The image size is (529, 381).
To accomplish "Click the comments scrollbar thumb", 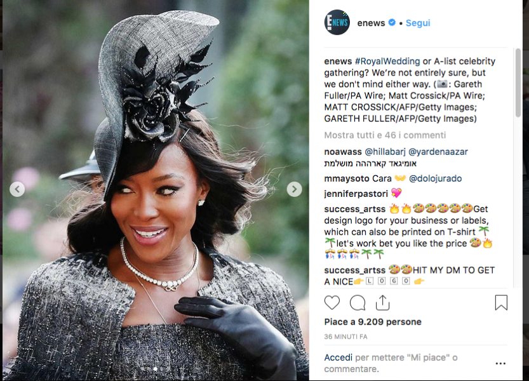I will click(518, 83).
